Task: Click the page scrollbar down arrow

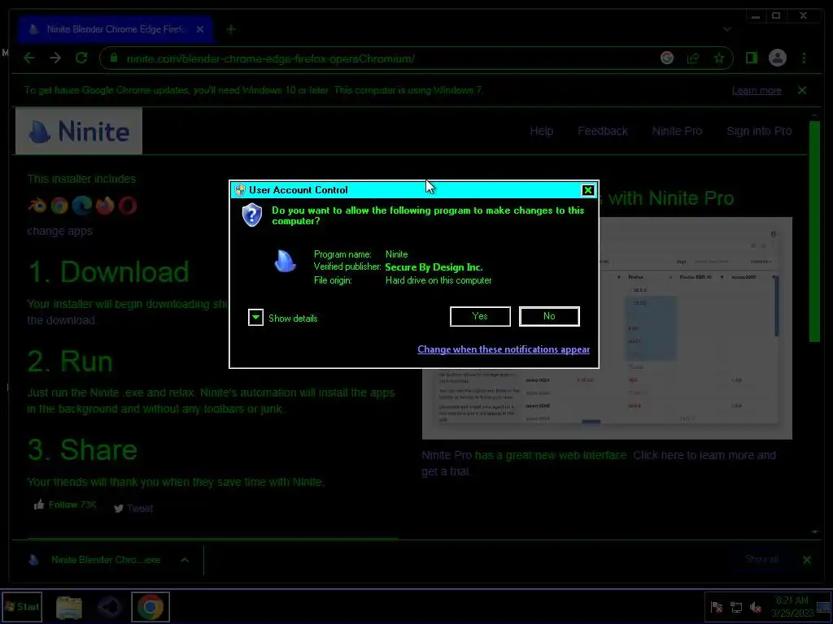Action: (815, 531)
